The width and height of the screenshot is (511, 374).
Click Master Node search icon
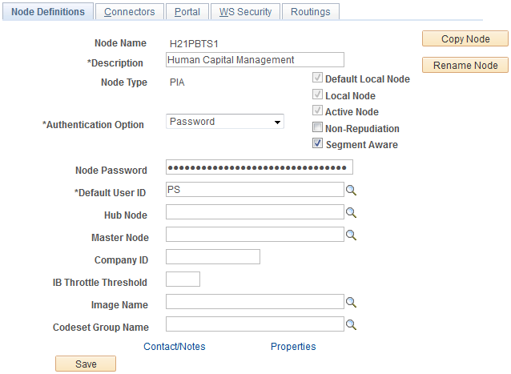tap(350, 235)
